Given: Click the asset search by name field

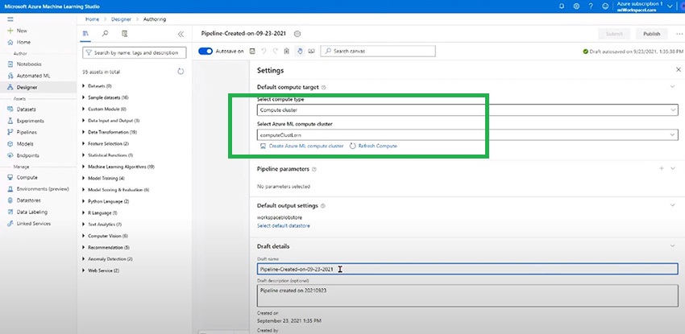Looking at the screenshot, I should click(x=134, y=53).
